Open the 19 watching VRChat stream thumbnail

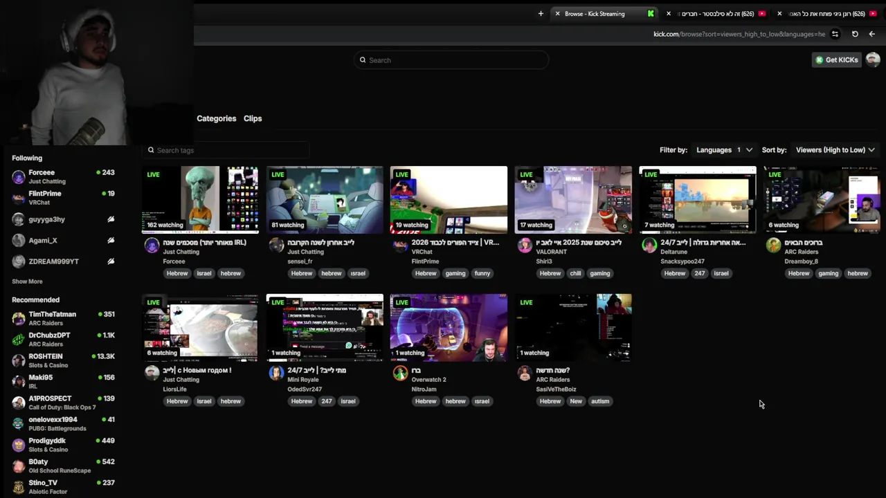(449, 200)
